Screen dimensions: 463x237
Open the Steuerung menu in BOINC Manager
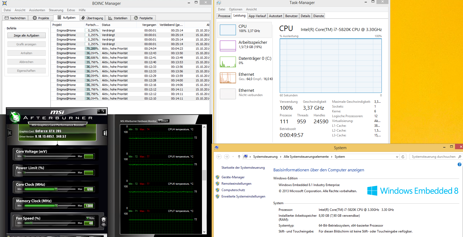tap(56, 10)
